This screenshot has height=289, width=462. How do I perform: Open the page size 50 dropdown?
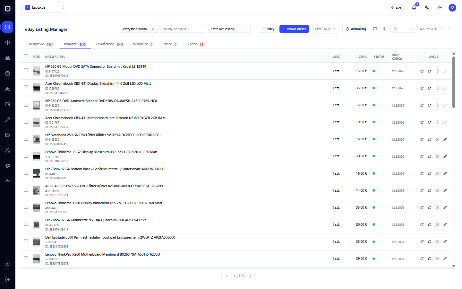(x=404, y=29)
